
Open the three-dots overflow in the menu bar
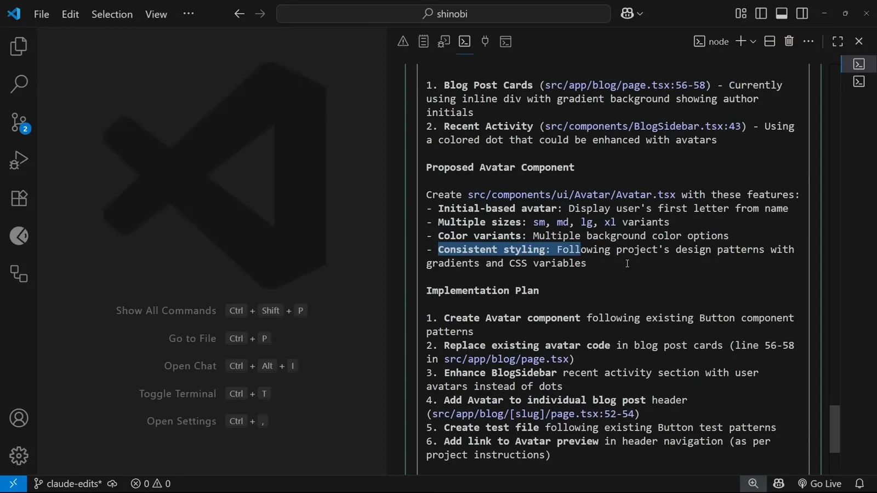[189, 14]
